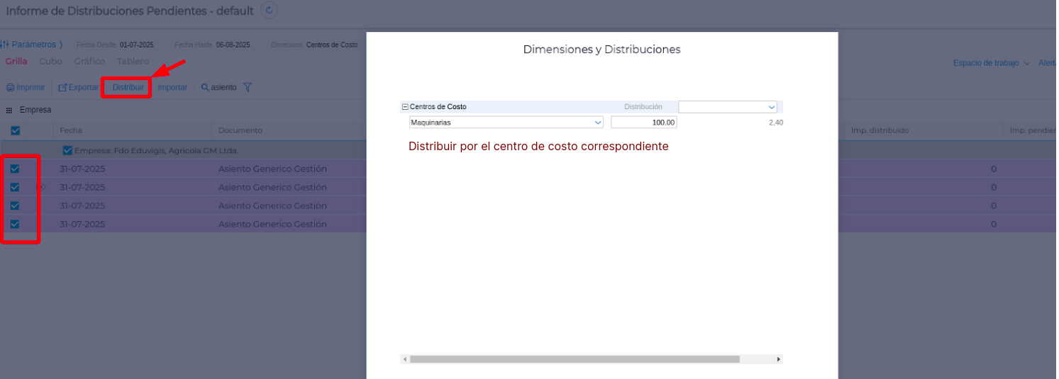Click the 100.00 percentage input field
Image resolution: width=1059 pixels, height=379 pixels.
point(644,123)
